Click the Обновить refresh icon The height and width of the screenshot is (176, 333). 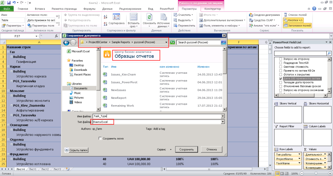(149, 17)
